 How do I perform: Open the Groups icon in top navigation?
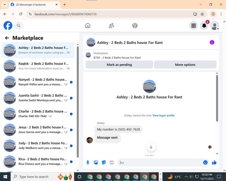pyautogui.click(x=135, y=26)
